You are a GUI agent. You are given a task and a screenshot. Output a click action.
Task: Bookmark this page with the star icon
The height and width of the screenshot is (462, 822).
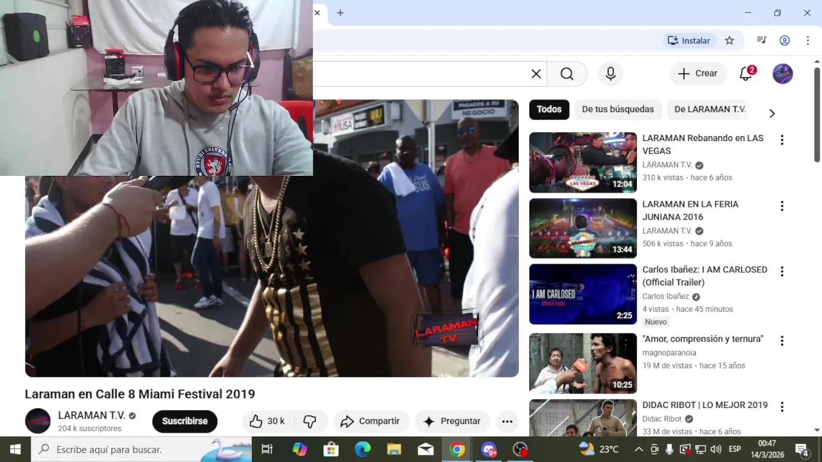[730, 40]
